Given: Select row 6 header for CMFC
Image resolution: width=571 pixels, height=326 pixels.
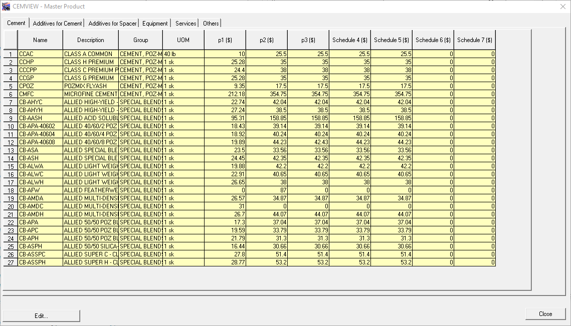Looking at the screenshot, I should [x=11, y=94].
